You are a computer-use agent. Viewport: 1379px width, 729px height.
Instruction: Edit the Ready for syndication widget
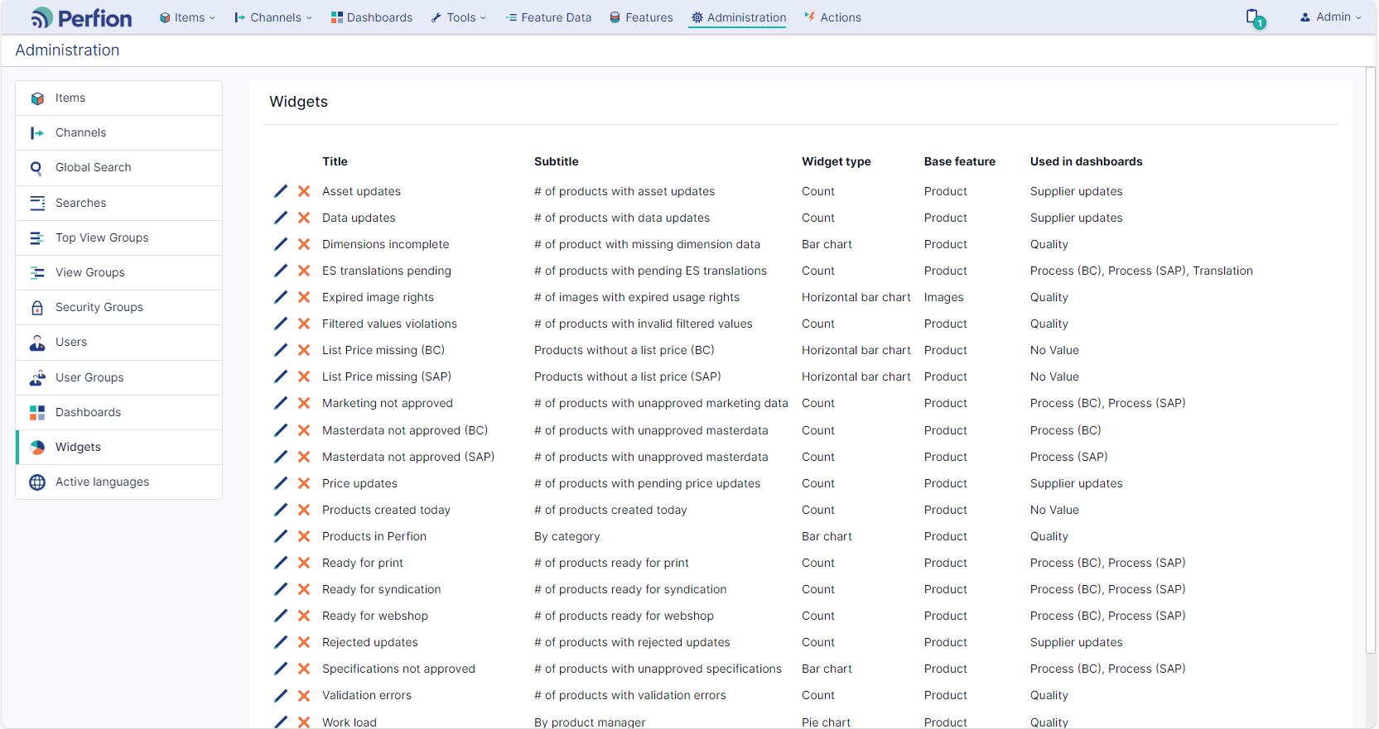pos(281,589)
